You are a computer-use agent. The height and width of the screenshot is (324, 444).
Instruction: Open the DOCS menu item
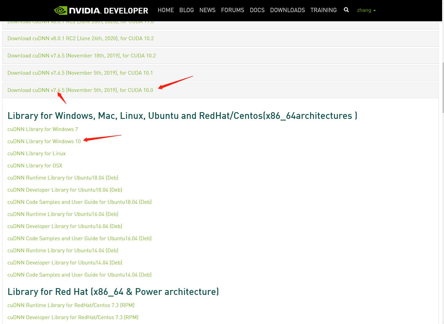(x=257, y=10)
